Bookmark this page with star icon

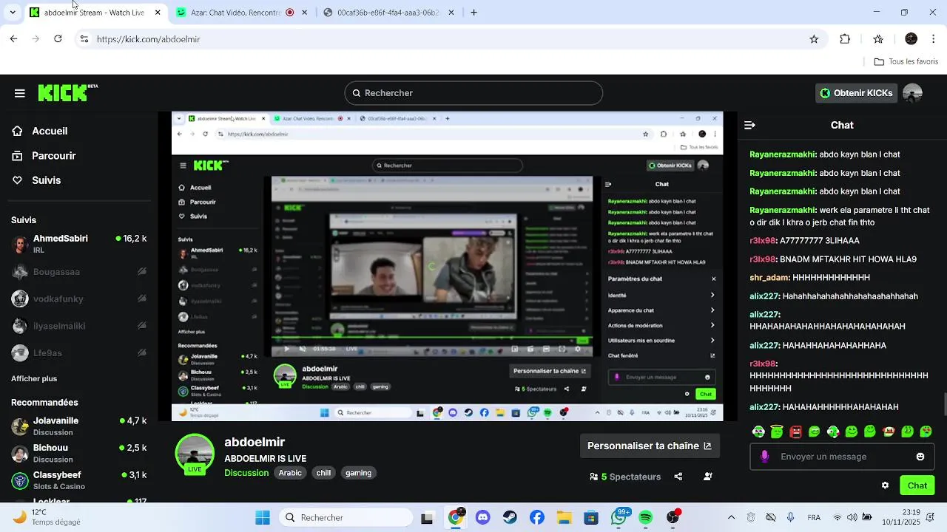(x=814, y=39)
